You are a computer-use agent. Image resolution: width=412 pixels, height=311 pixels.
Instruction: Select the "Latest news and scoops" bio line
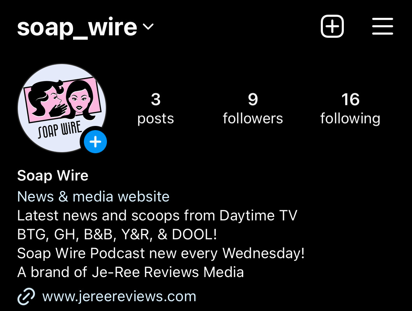(x=157, y=215)
